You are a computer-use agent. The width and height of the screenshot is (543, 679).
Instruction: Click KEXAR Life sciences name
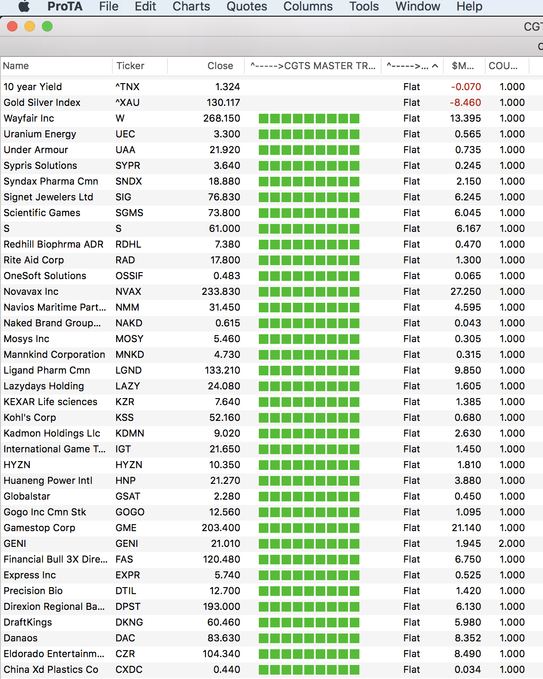50,402
